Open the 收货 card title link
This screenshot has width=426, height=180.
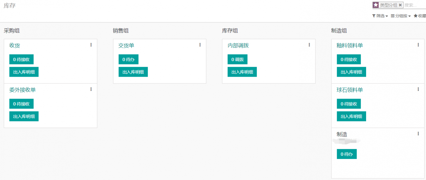[x=15, y=45]
